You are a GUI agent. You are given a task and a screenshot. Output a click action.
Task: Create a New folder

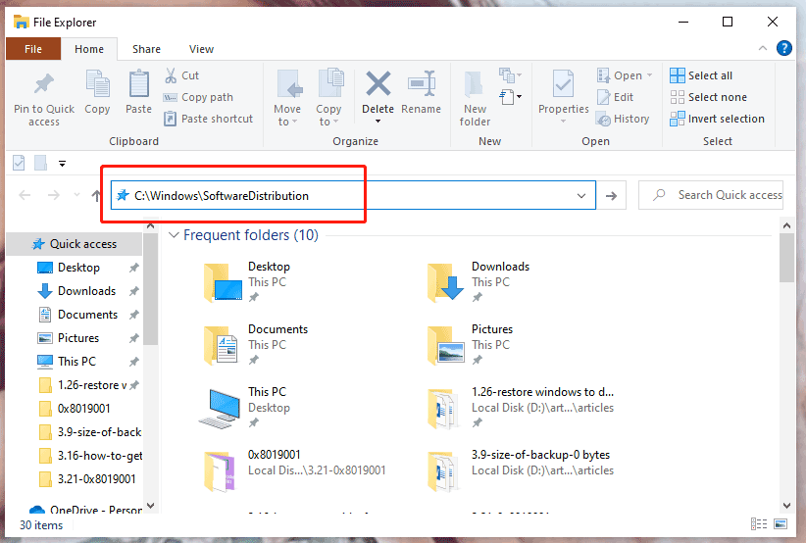coord(475,98)
